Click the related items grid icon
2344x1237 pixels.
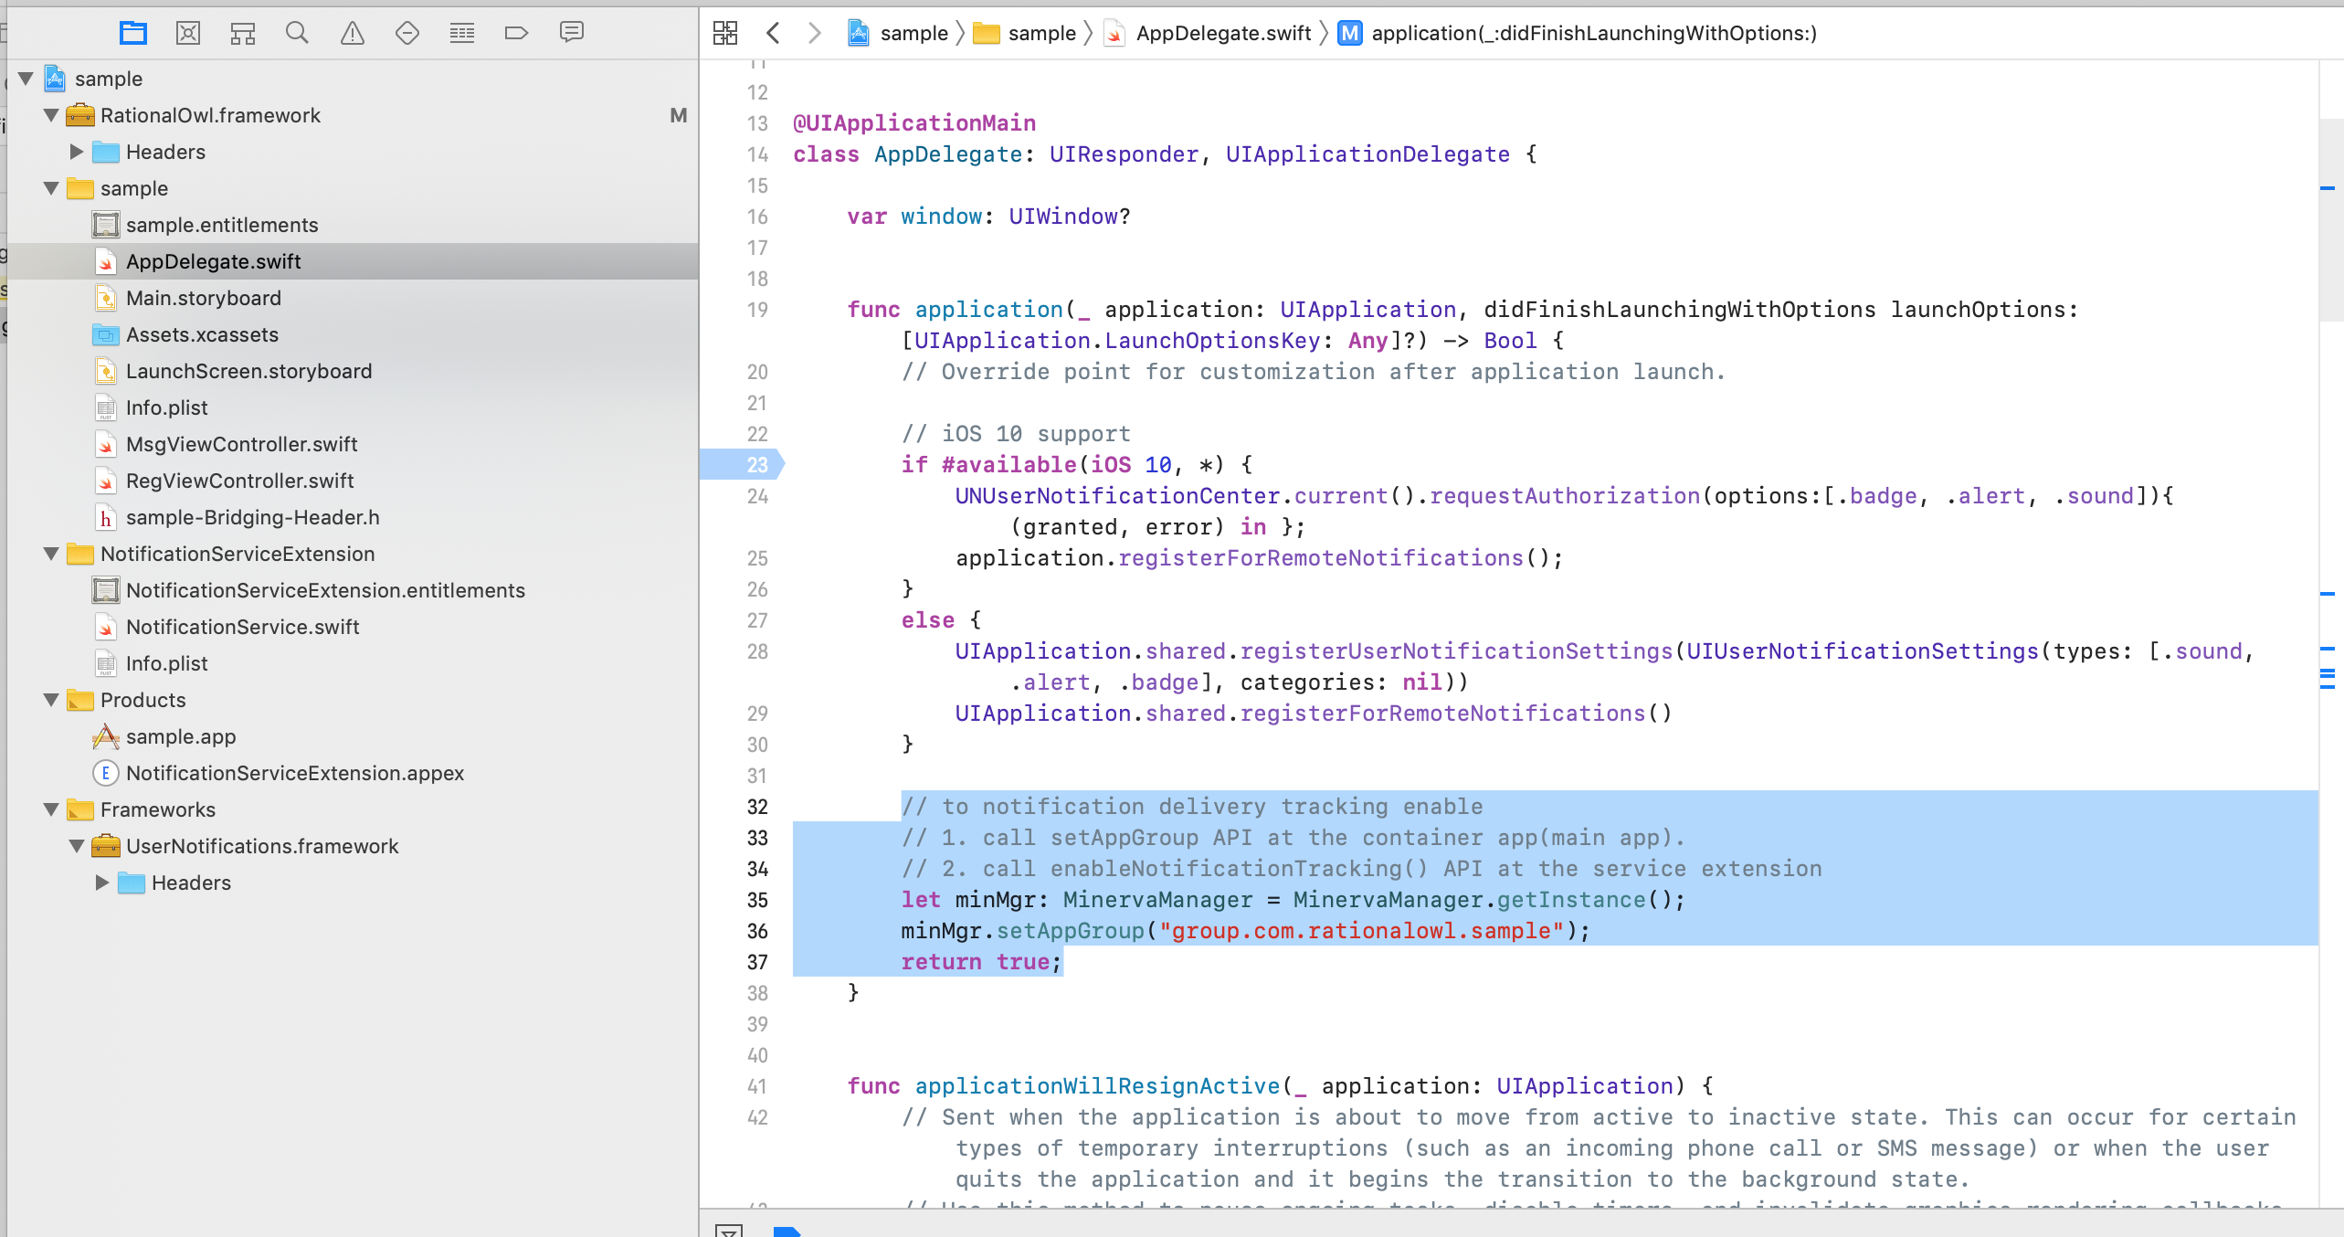(x=725, y=34)
